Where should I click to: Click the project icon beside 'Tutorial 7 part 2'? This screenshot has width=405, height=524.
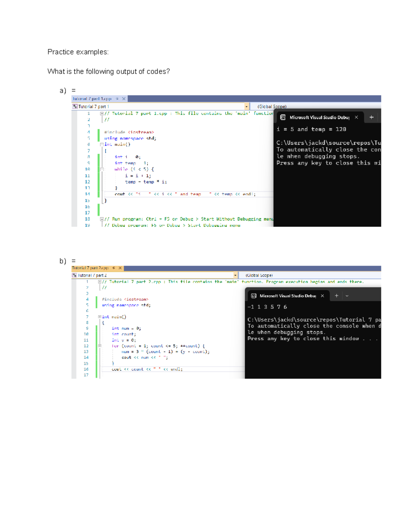[x=74, y=275]
